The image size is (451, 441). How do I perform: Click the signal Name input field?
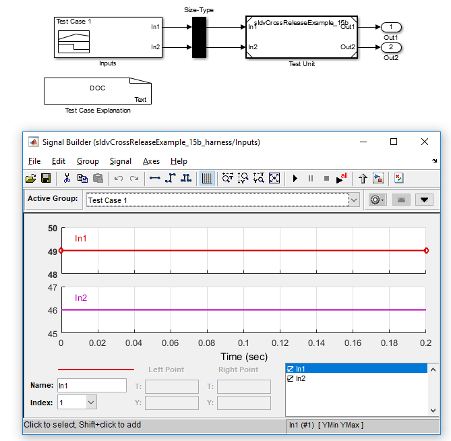coord(92,386)
